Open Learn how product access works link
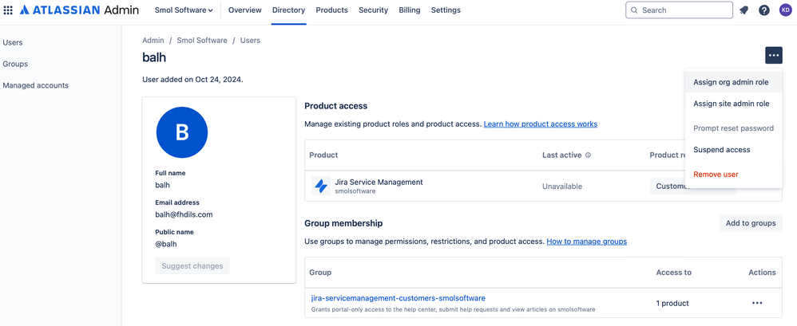Image resolution: width=797 pixels, height=326 pixels. tap(540, 124)
